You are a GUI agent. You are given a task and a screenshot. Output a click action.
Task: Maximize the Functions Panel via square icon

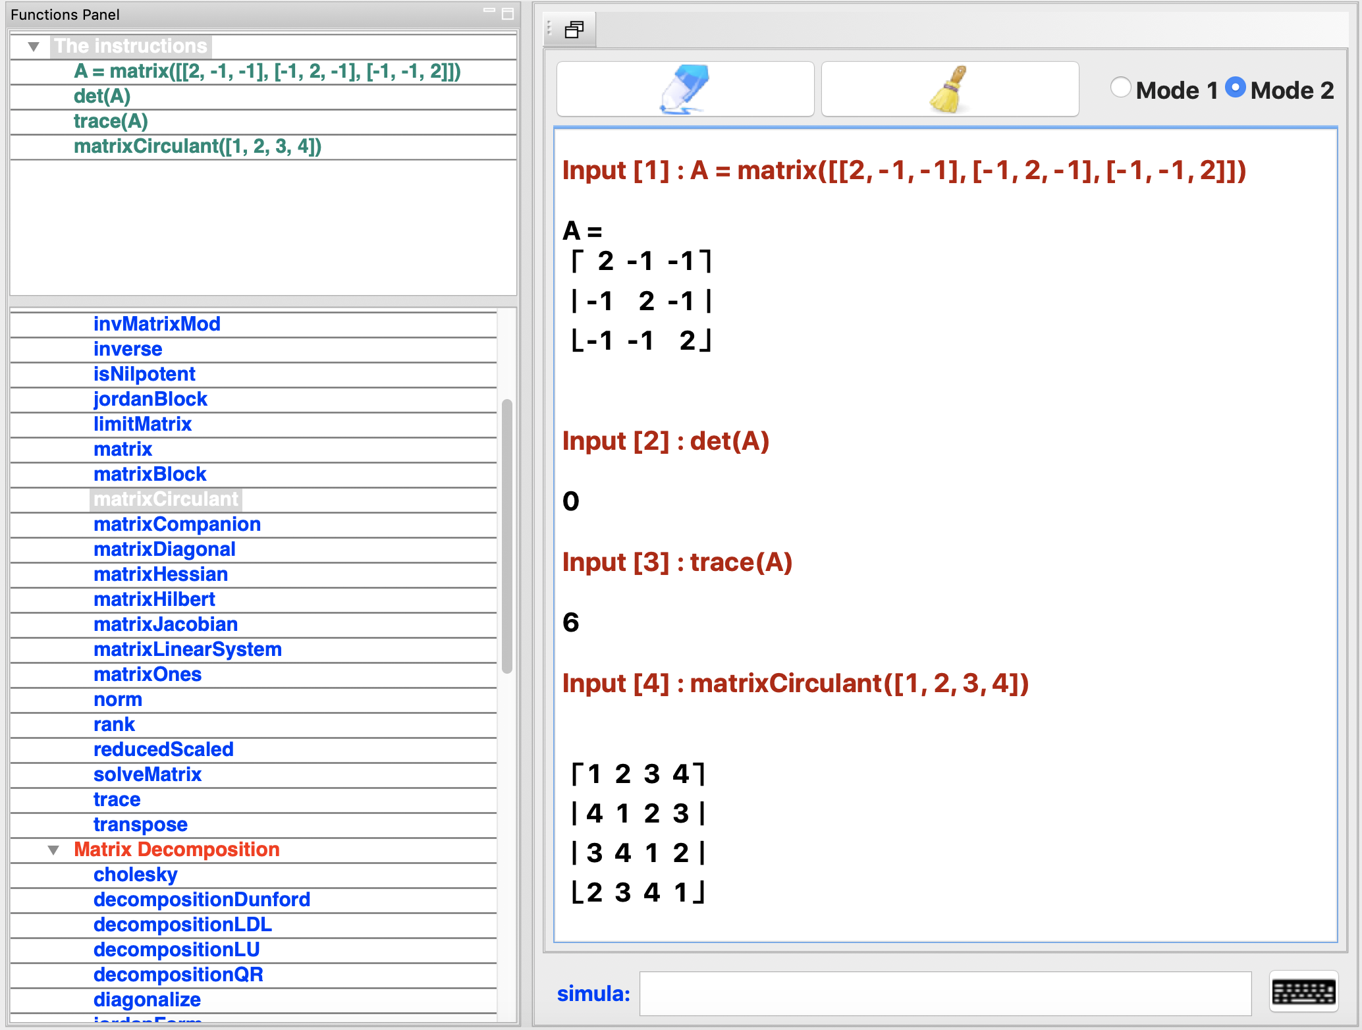508,14
